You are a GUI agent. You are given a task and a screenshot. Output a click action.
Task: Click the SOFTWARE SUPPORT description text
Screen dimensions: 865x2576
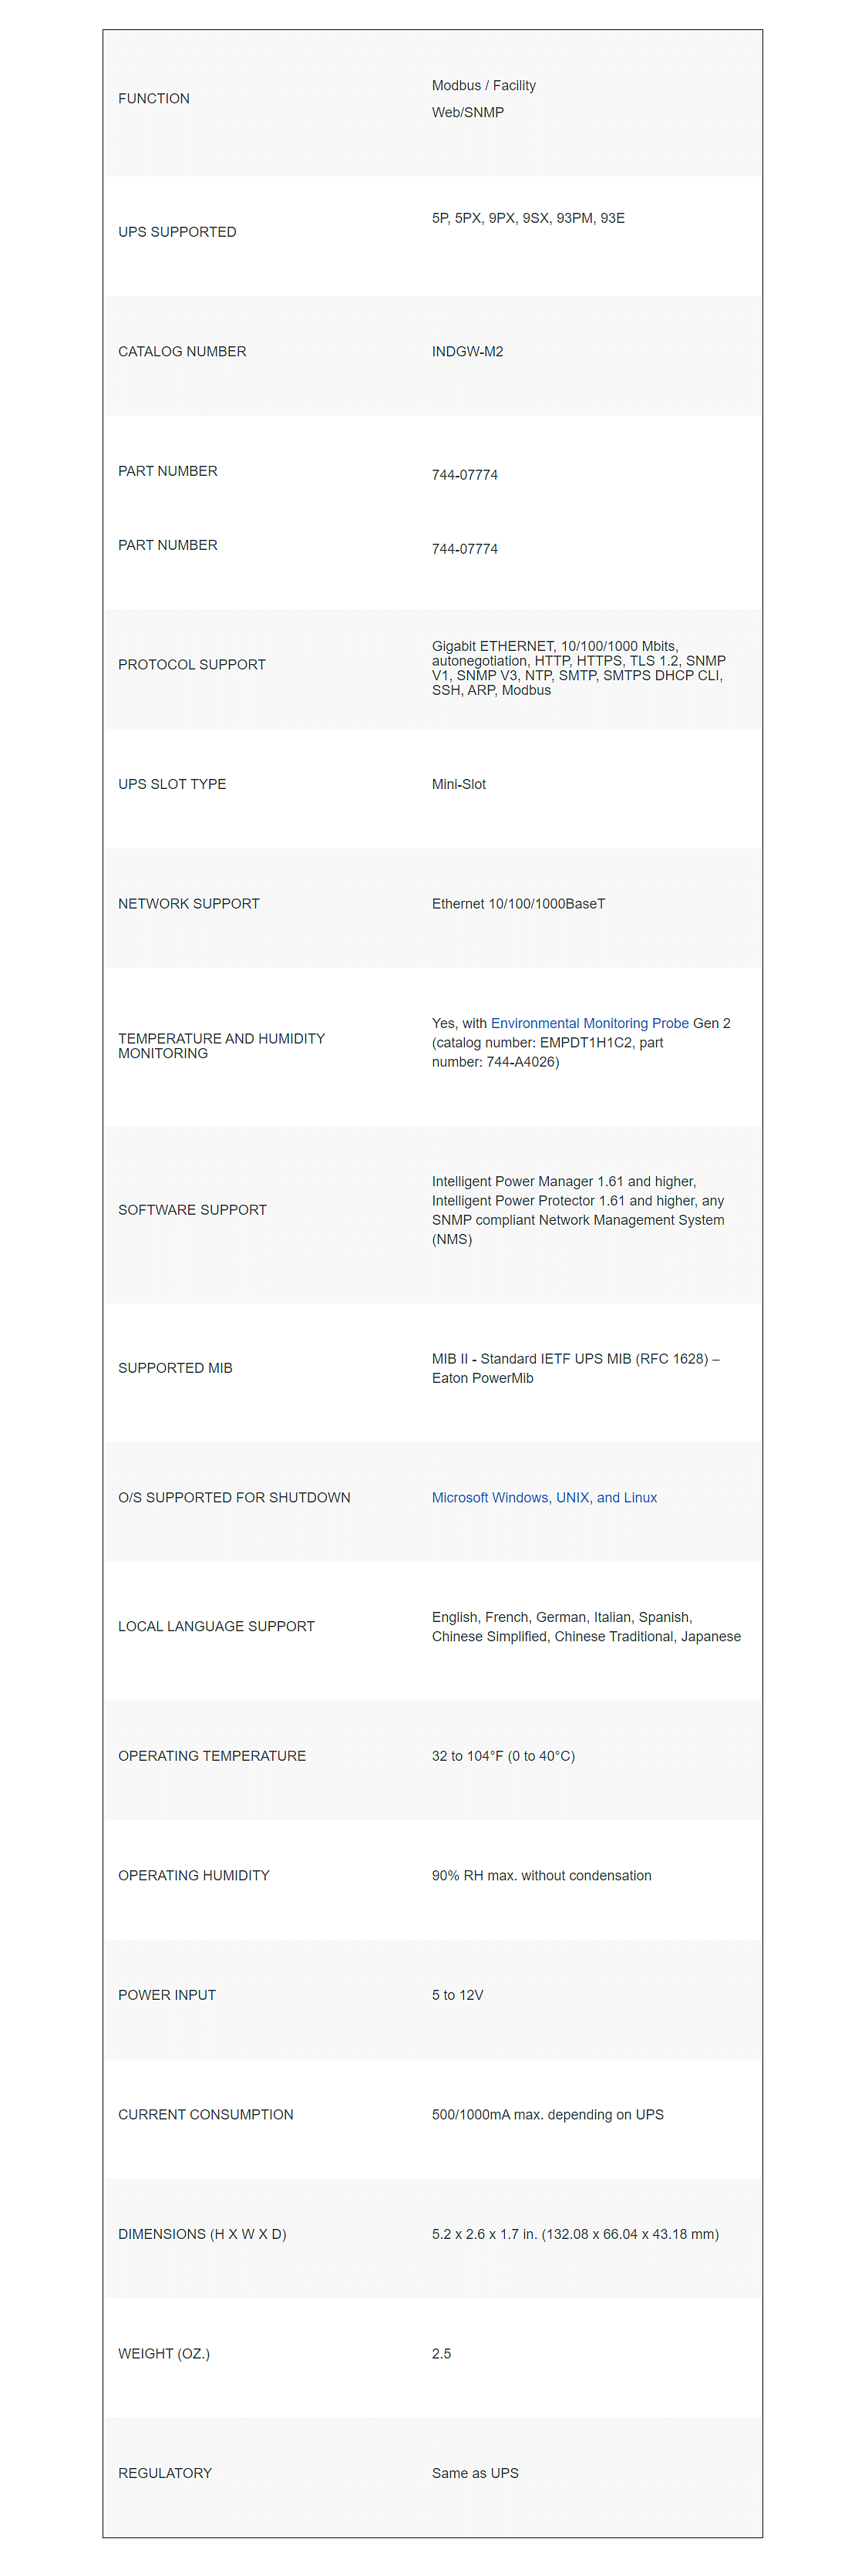click(x=578, y=1210)
